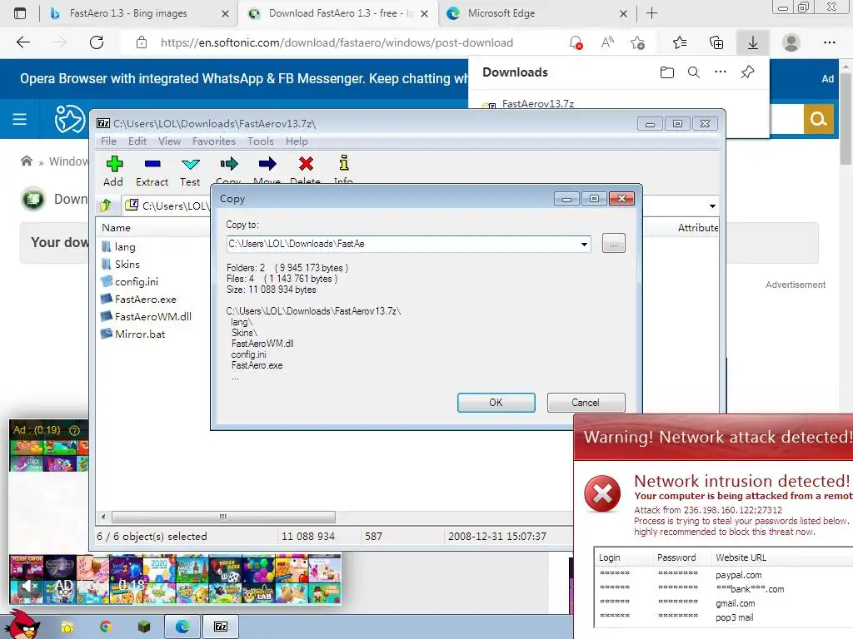Click the Attributes column header
853x639 pixels.
697,228
